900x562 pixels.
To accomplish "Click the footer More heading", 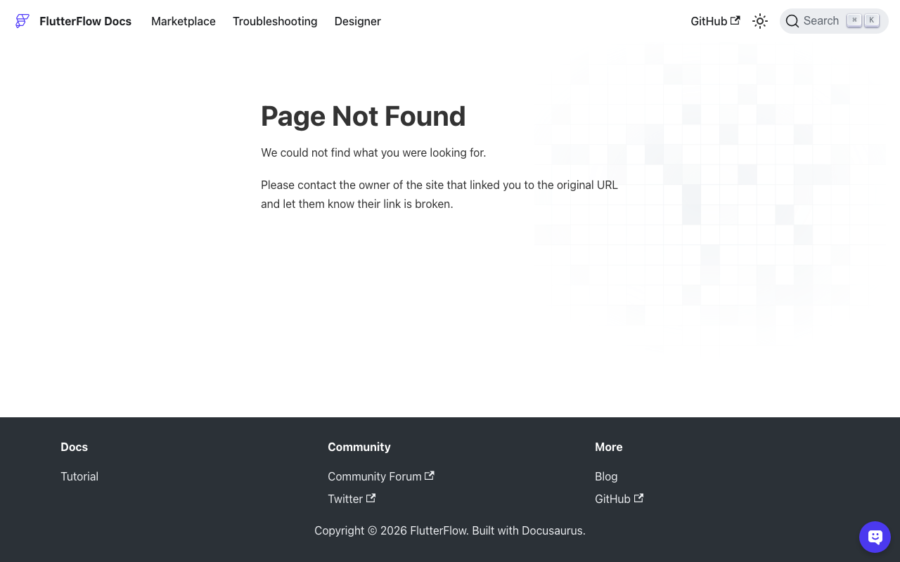I will tap(609, 447).
